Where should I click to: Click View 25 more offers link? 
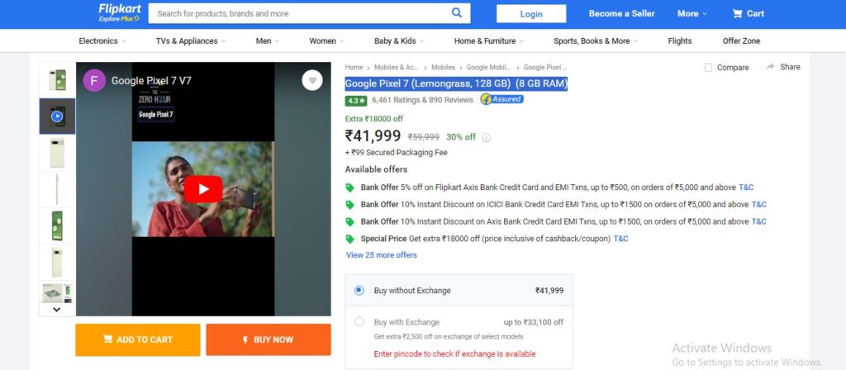click(x=382, y=255)
